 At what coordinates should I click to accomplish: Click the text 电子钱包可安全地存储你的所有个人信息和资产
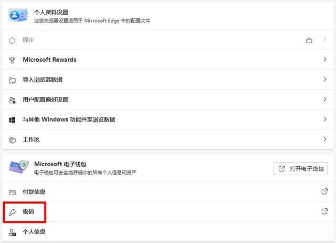click(85, 173)
